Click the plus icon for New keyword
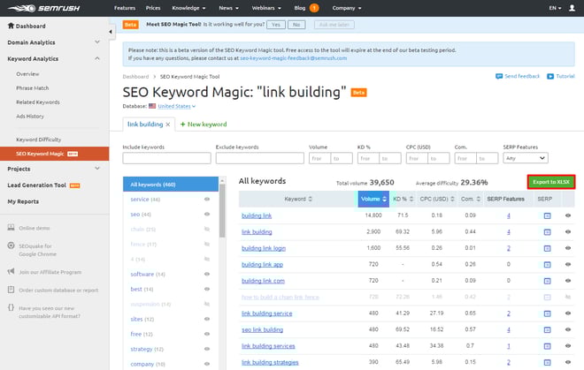Image resolution: width=584 pixels, height=370 pixels. pos(182,125)
